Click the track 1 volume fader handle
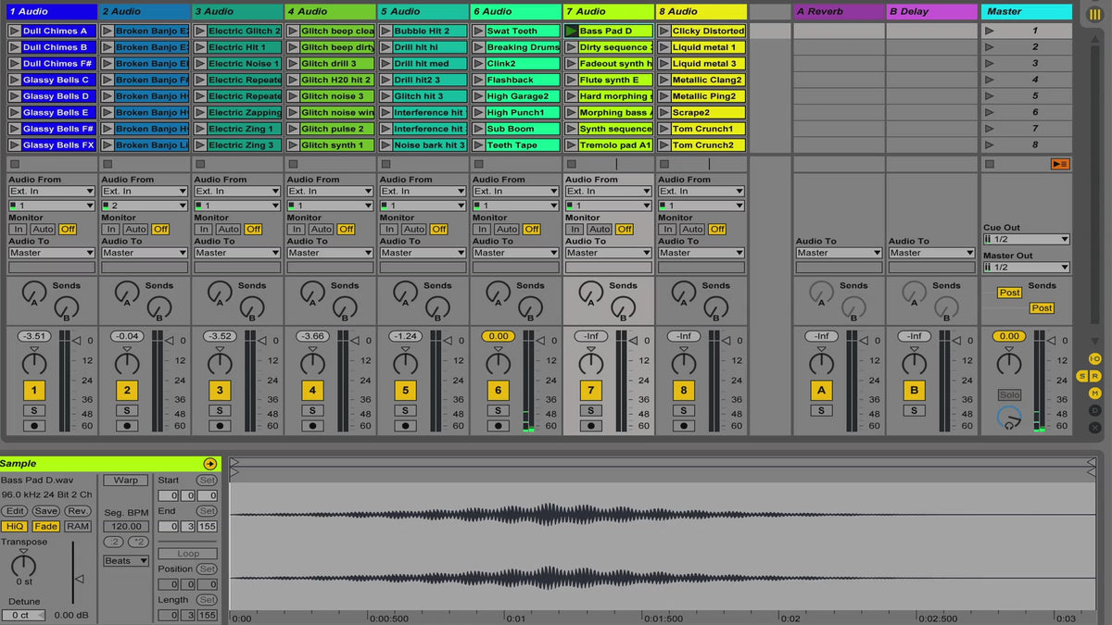Image resolution: width=1112 pixels, height=625 pixels. (x=78, y=340)
